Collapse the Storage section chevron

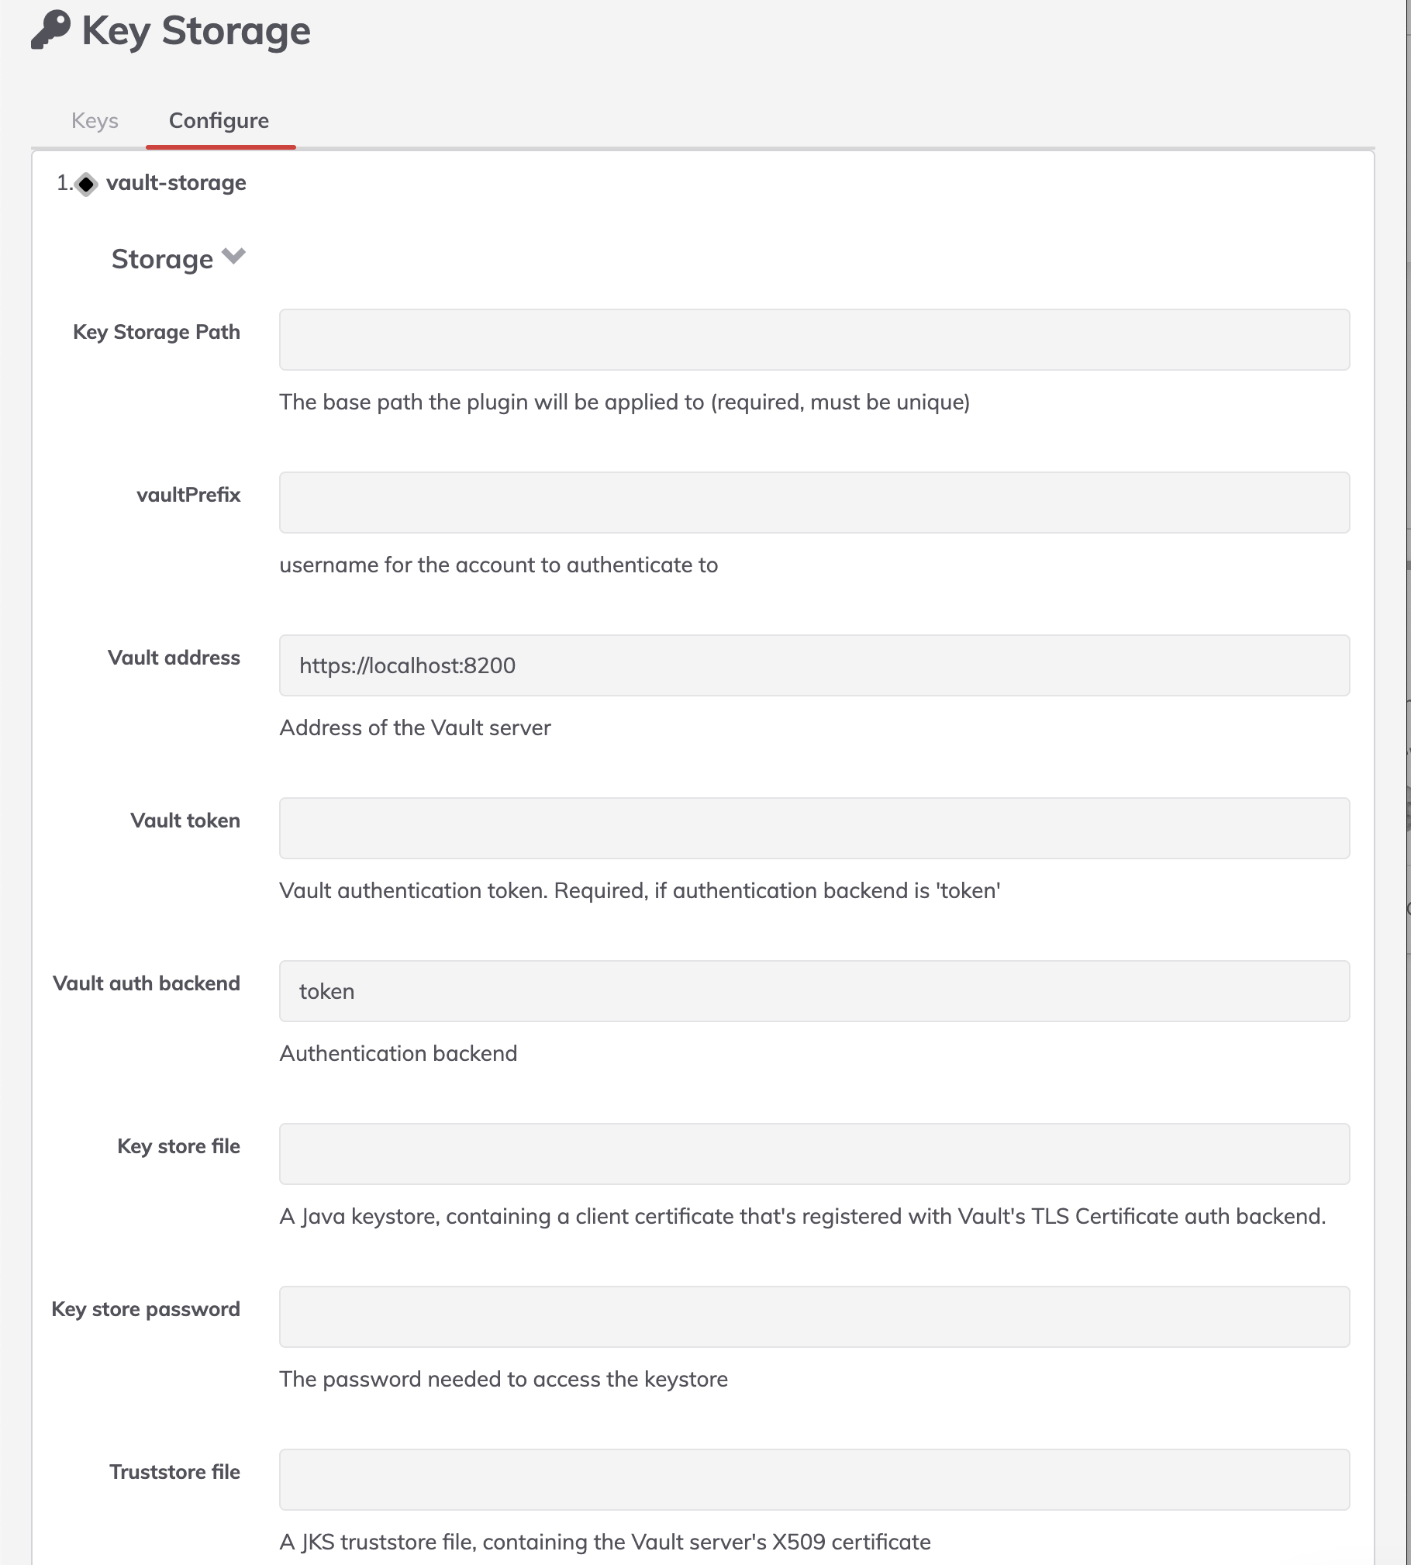point(233,256)
